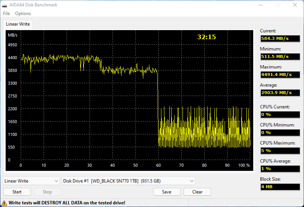This screenshot has width=304, height=207.
Task: Click the Current speed value 584.3 MB/s
Action: click(x=280, y=38)
